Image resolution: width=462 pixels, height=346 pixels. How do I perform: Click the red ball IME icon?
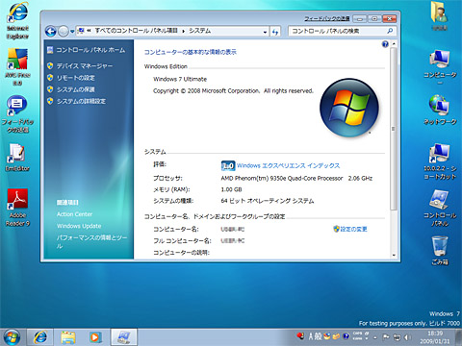(300, 336)
